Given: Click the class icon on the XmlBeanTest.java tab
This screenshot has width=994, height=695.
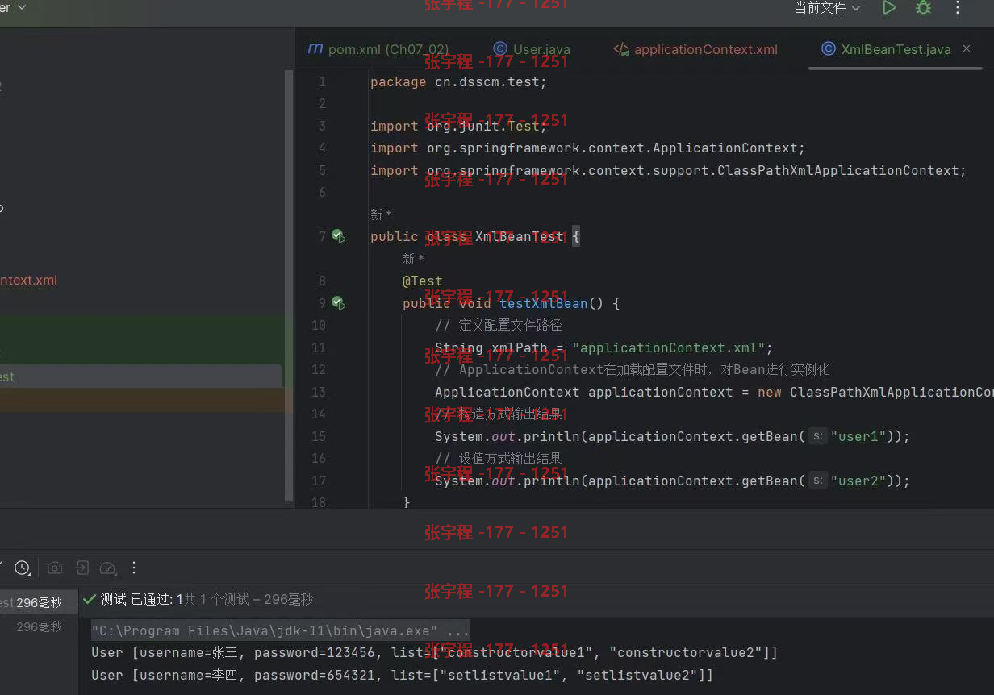Looking at the screenshot, I should coord(828,49).
